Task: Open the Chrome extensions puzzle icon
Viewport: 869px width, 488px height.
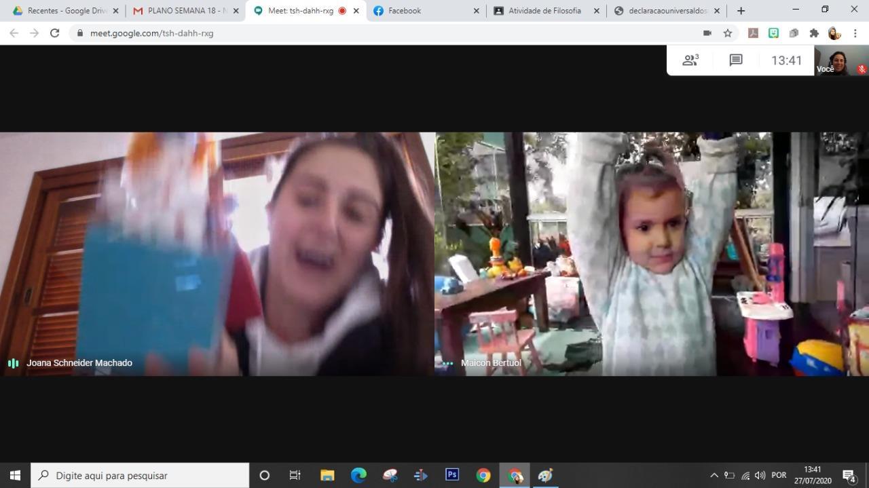Action: click(x=814, y=33)
